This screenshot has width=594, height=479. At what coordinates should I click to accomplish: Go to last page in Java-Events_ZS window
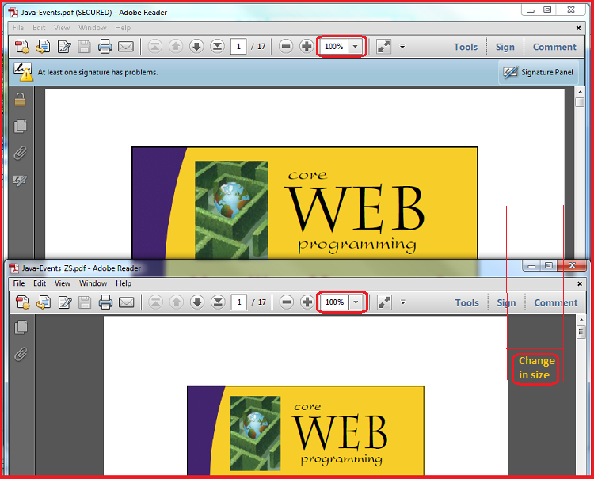tap(218, 302)
